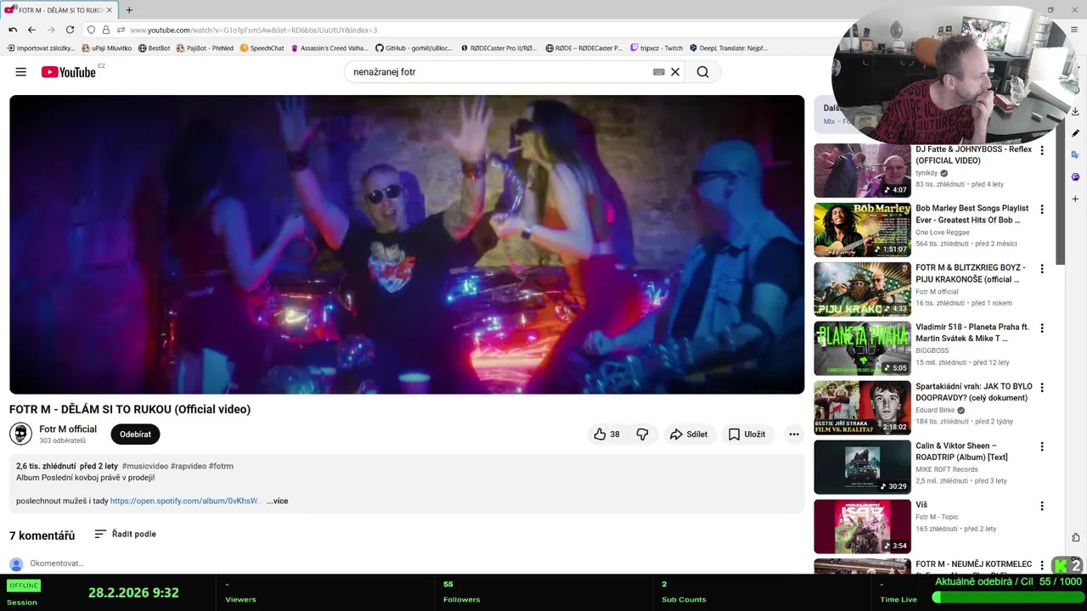
Task: Clear the search text with the X
Action: [675, 72]
